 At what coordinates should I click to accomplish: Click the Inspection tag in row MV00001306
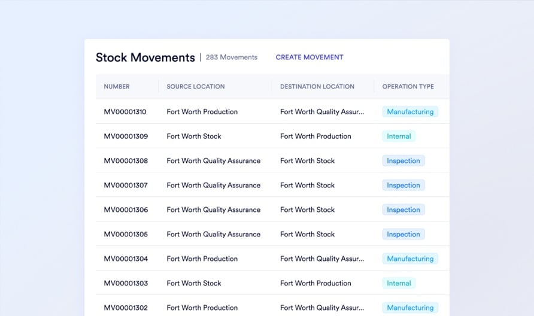(403, 209)
